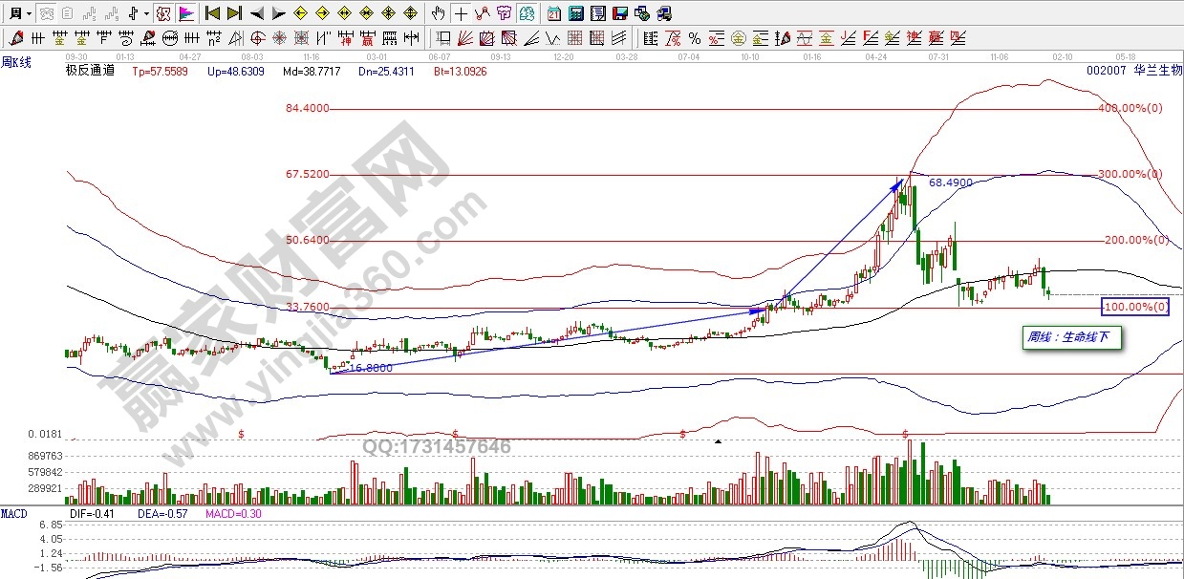Screen dimensions: 1184x579
Task: Select the 100.00%(0) boxed level label
Action: [x=1134, y=307]
